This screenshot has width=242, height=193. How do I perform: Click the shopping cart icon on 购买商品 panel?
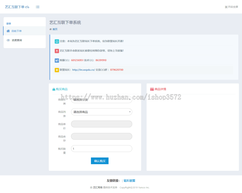pyautogui.click(x=54, y=89)
